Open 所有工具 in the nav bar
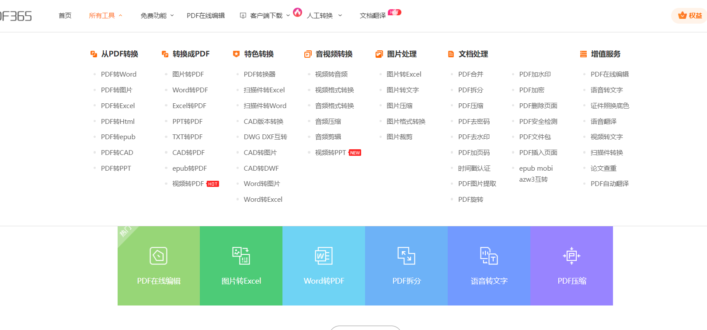This screenshot has width=707, height=330. (102, 15)
